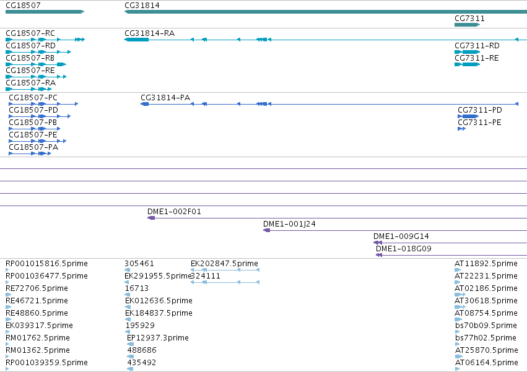Select EST bs70b09.5prime

[x=486, y=326]
